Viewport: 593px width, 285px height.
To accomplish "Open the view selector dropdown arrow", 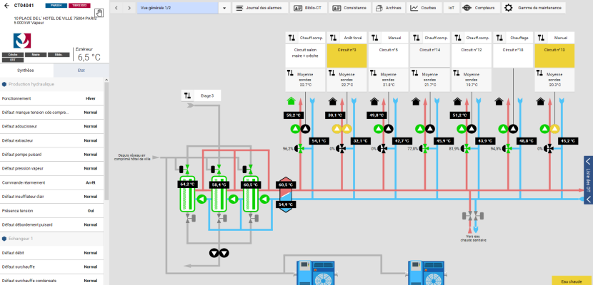I will 224,8.
